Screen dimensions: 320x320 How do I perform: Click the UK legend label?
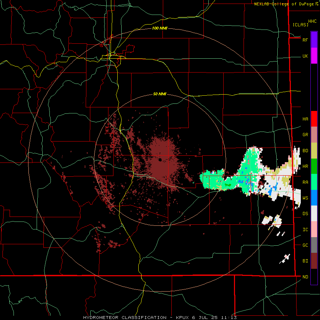pos(305,56)
